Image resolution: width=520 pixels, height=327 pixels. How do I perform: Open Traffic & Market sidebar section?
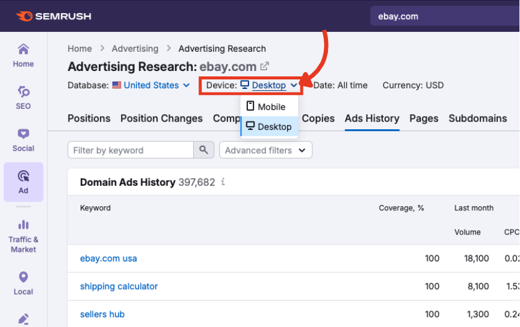23,236
